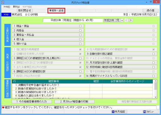The width and height of the screenshot is (161, 115).
Task: Click the 重要取引の確認 side label
Action: (8, 89)
